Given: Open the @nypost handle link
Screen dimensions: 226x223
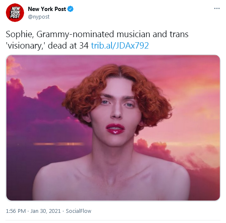Looking at the screenshot, I should (x=38, y=17).
